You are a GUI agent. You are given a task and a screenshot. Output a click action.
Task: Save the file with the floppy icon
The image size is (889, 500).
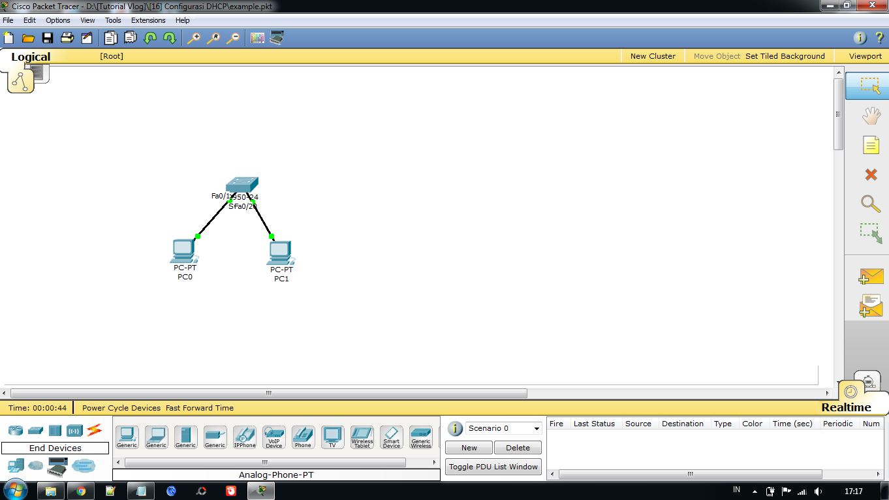pos(48,38)
